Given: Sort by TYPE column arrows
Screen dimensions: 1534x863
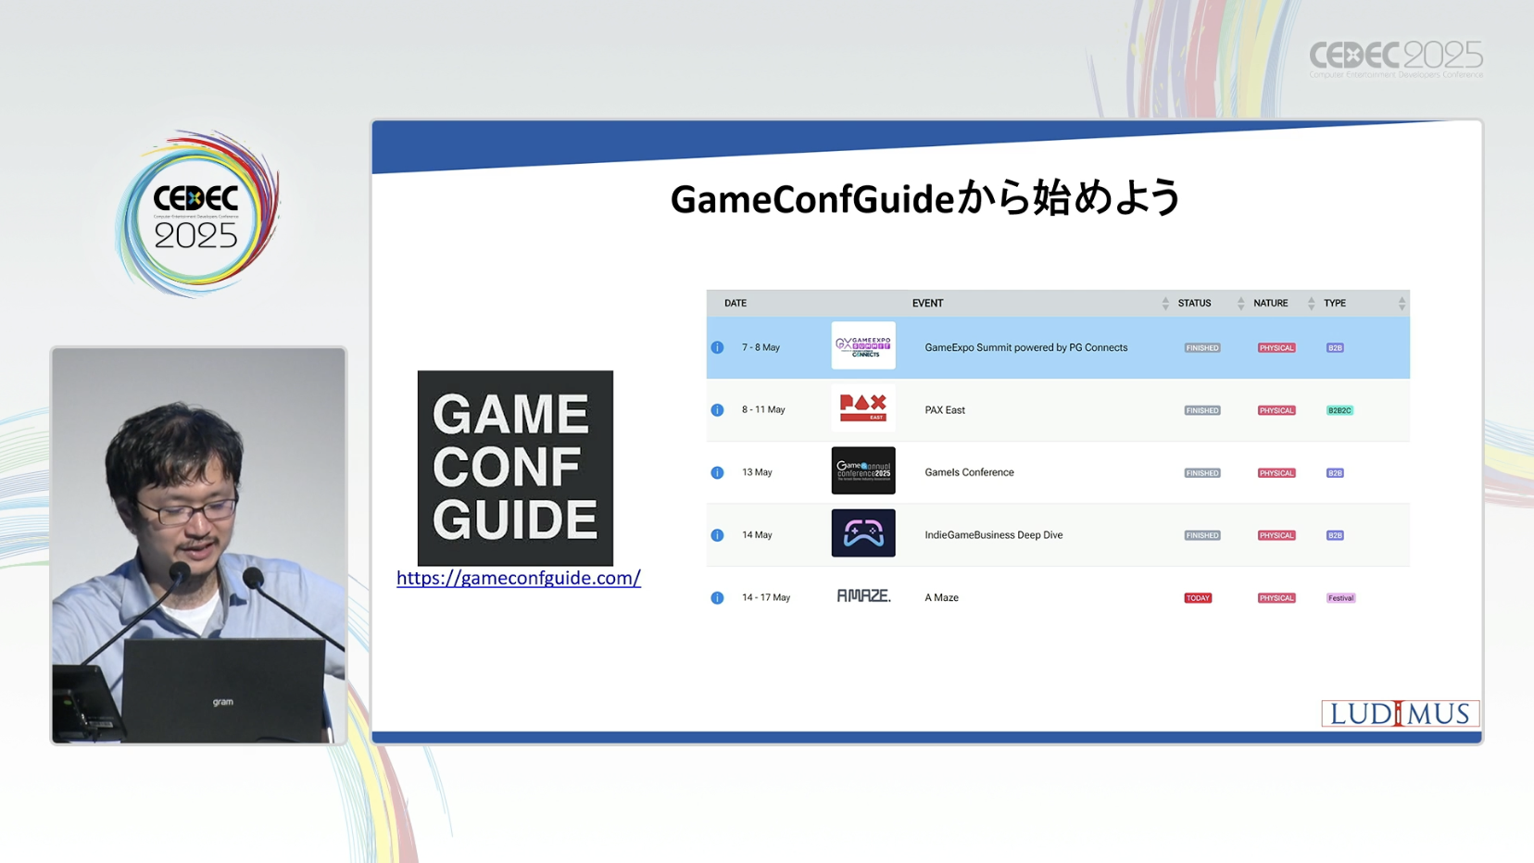Looking at the screenshot, I should tap(1401, 304).
